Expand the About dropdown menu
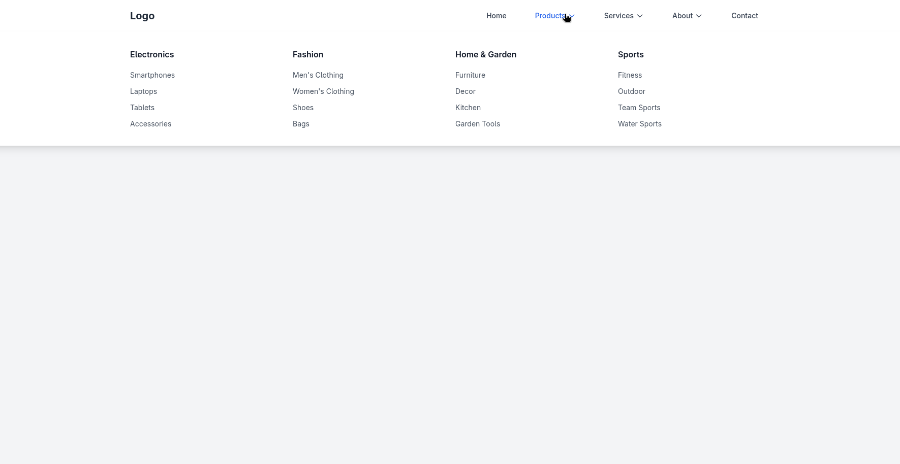 tap(687, 16)
